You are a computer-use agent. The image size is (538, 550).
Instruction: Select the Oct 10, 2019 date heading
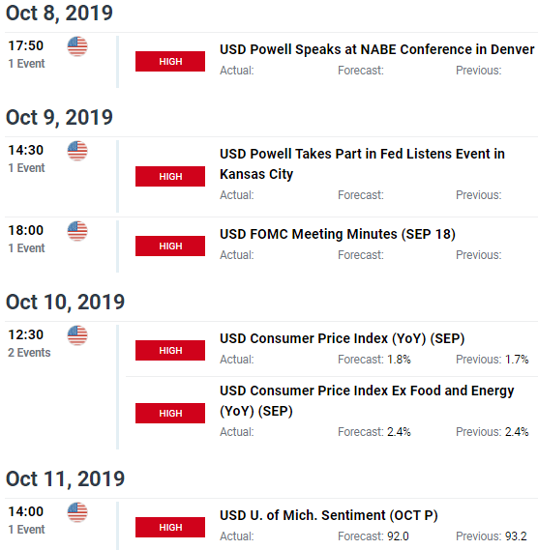(66, 302)
